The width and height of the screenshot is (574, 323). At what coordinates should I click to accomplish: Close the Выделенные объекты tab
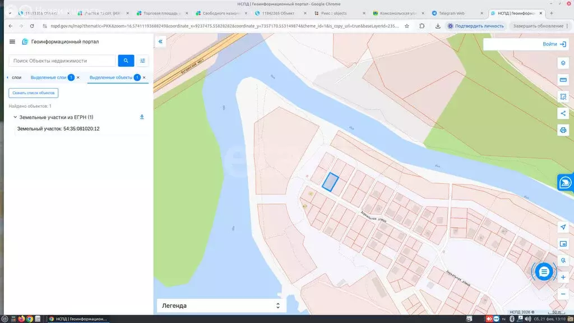point(143,77)
